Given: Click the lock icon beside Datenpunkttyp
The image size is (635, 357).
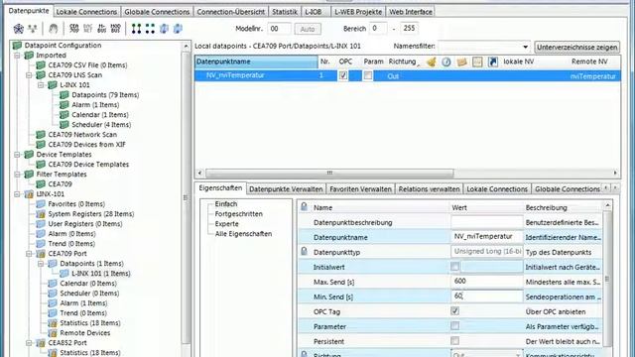Looking at the screenshot, I should tap(304, 251).
